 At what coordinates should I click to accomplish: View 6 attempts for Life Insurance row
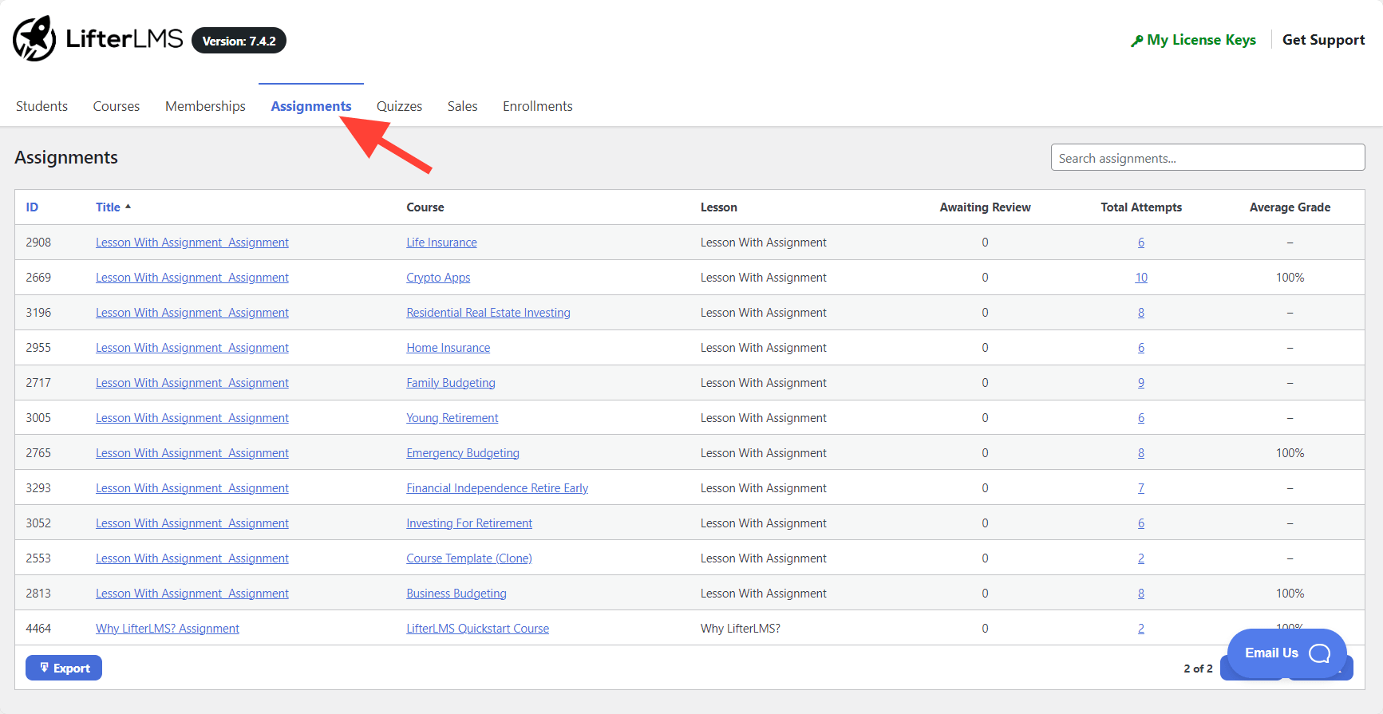tap(1141, 243)
